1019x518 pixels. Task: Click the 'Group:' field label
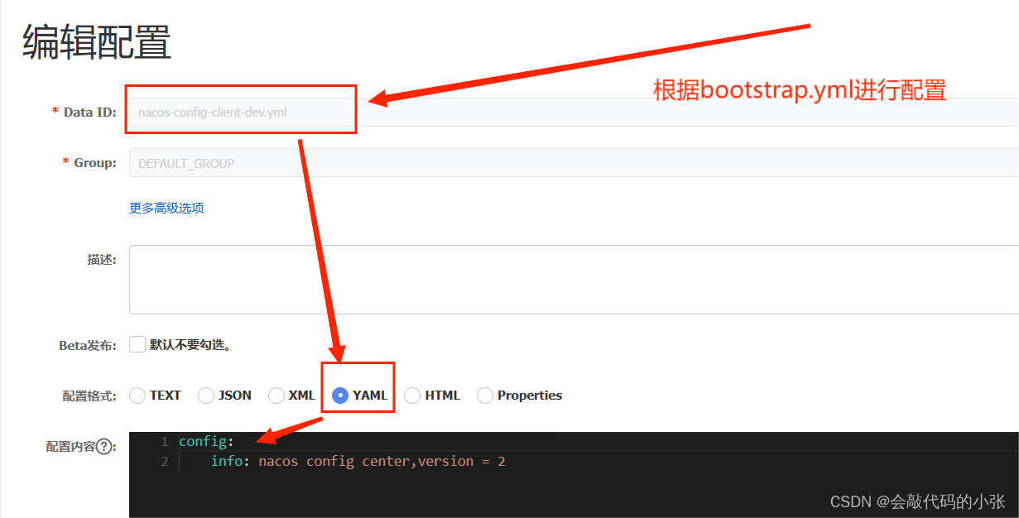pyautogui.click(x=95, y=163)
